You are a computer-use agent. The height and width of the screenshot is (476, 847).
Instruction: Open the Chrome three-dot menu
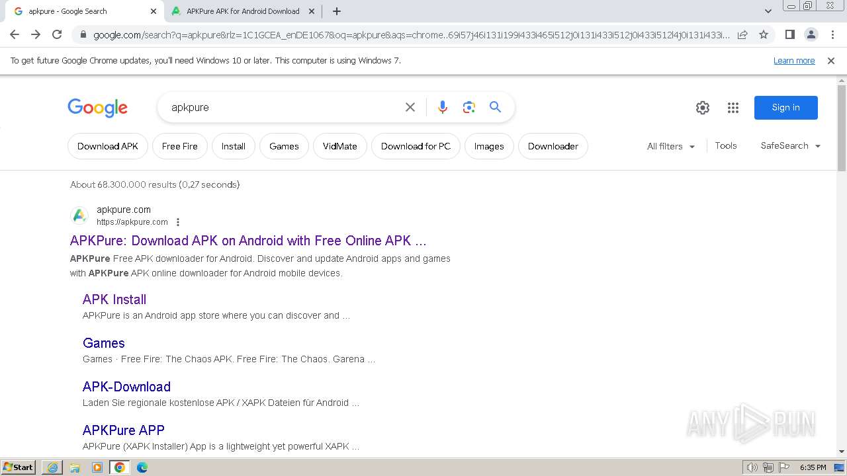tap(832, 34)
